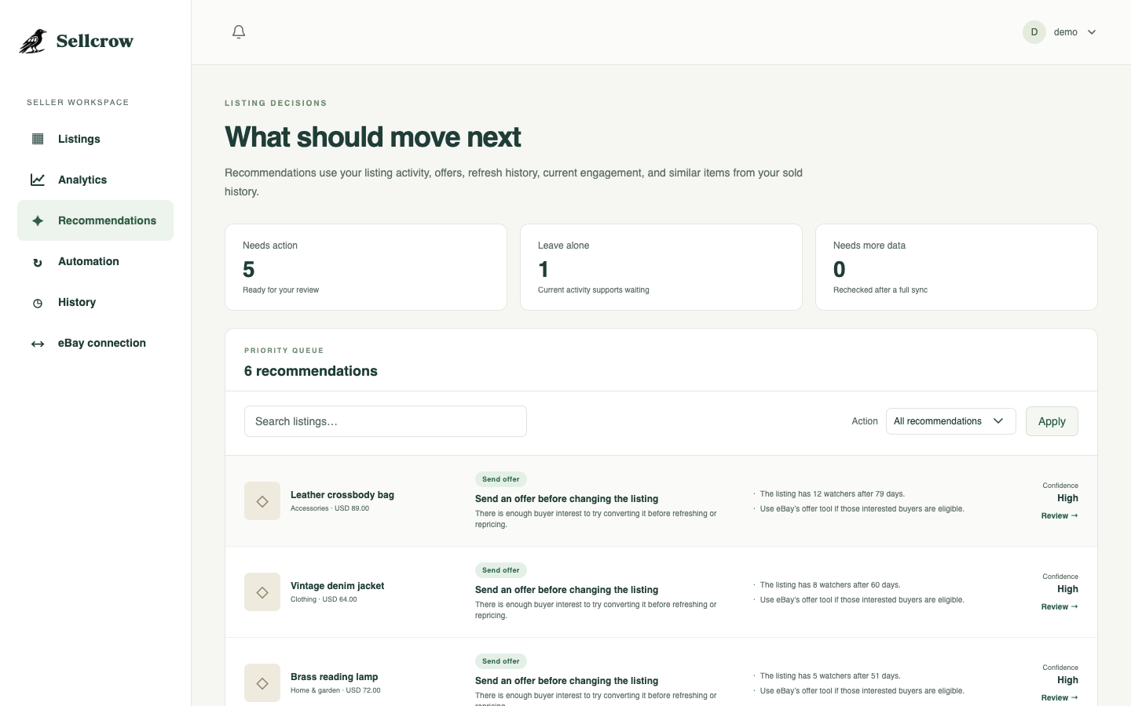Screen dimensions: 1131x706
Task: Open eBay connection settings
Action: tap(95, 343)
